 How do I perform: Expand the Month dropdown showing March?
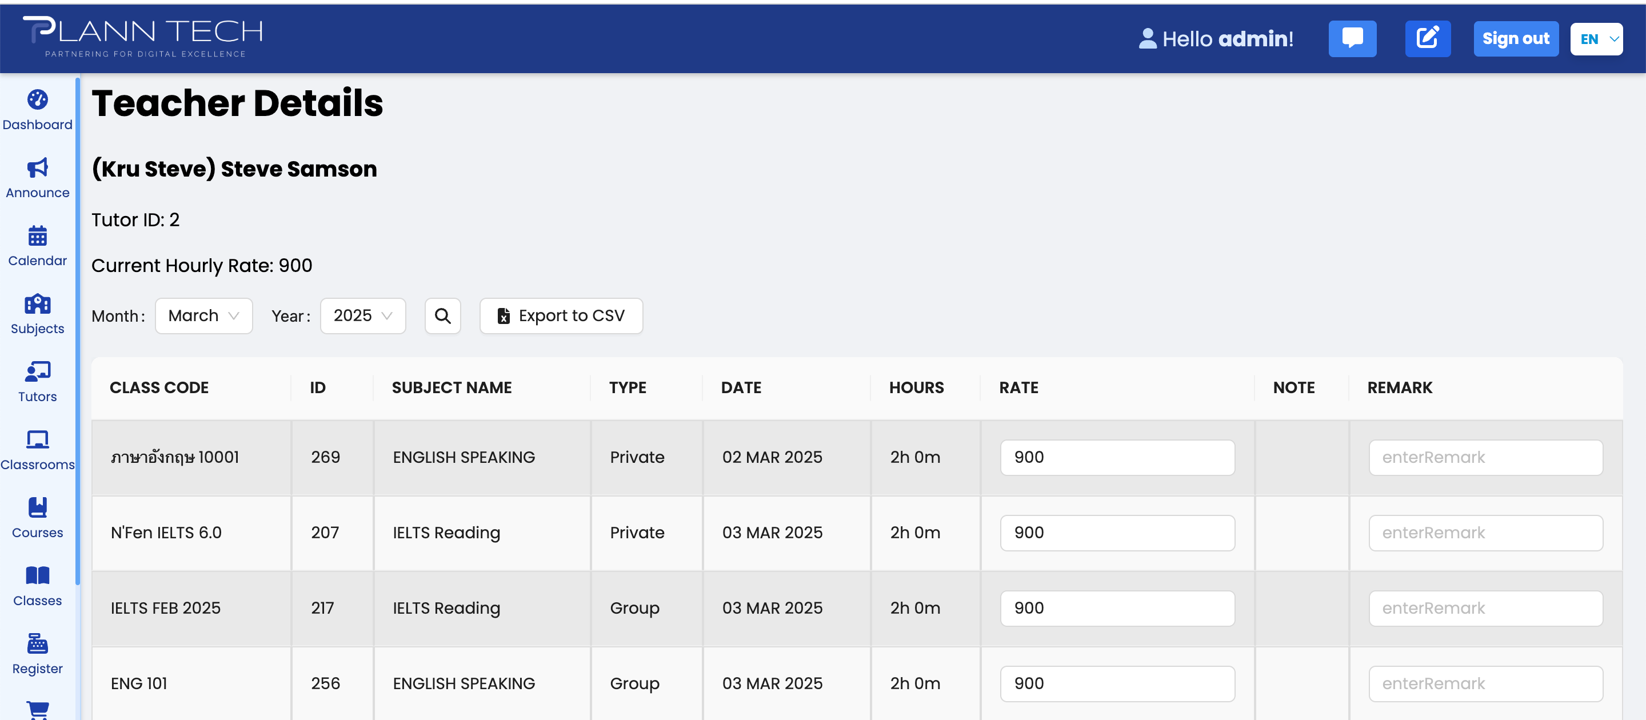tap(204, 315)
